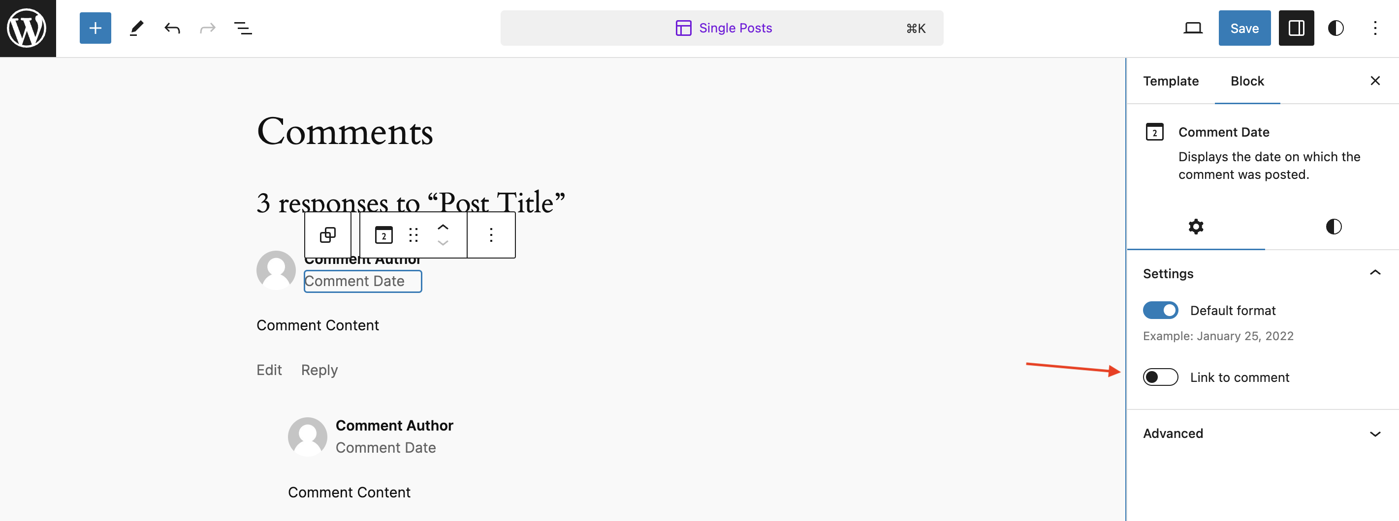
Task: Open the block inserter plus button
Action: [95, 28]
